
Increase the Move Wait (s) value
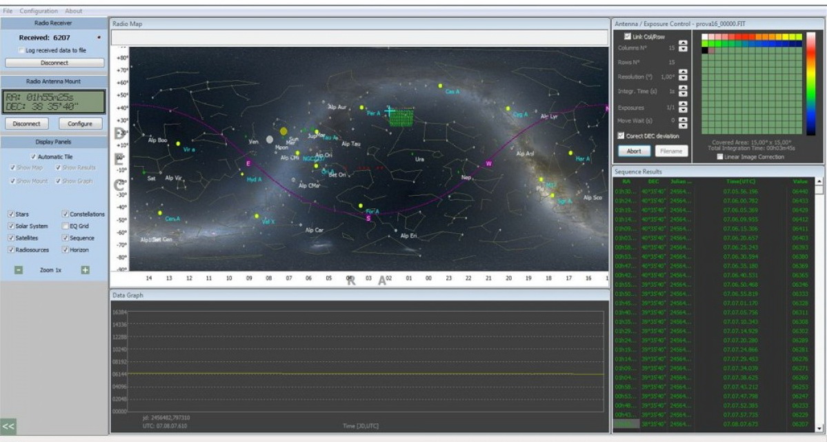[x=683, y=120]
